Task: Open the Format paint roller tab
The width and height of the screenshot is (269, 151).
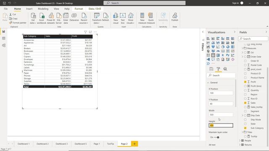Action: pos(218,69)
